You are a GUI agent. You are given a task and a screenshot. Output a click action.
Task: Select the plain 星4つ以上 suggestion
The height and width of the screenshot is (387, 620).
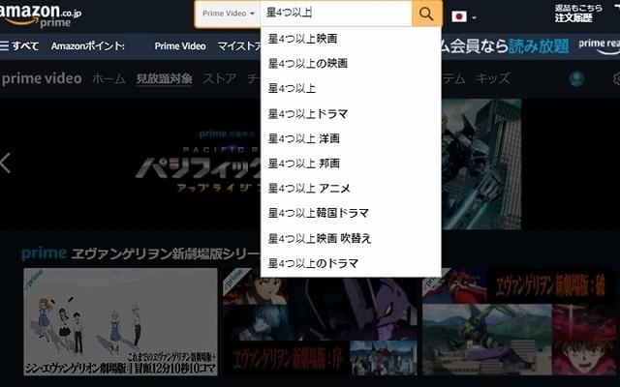coord(351,88)
